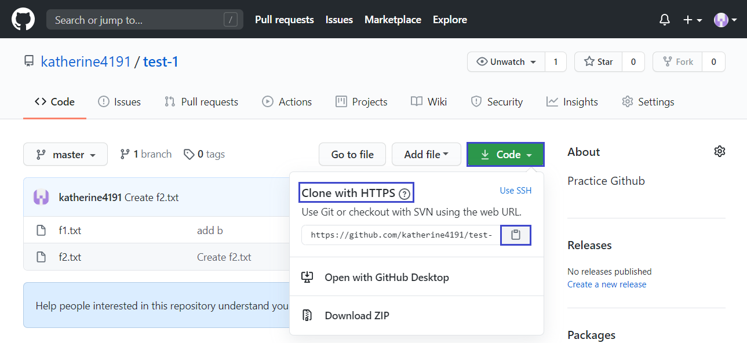747x343 pixels.
Task: Switch to the Settings tab
Action: [648, 102]
